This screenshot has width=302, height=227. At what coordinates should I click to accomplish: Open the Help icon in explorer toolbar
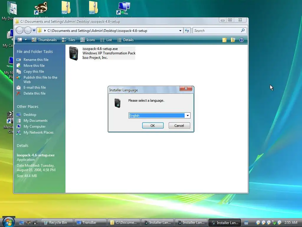point(241,40)
